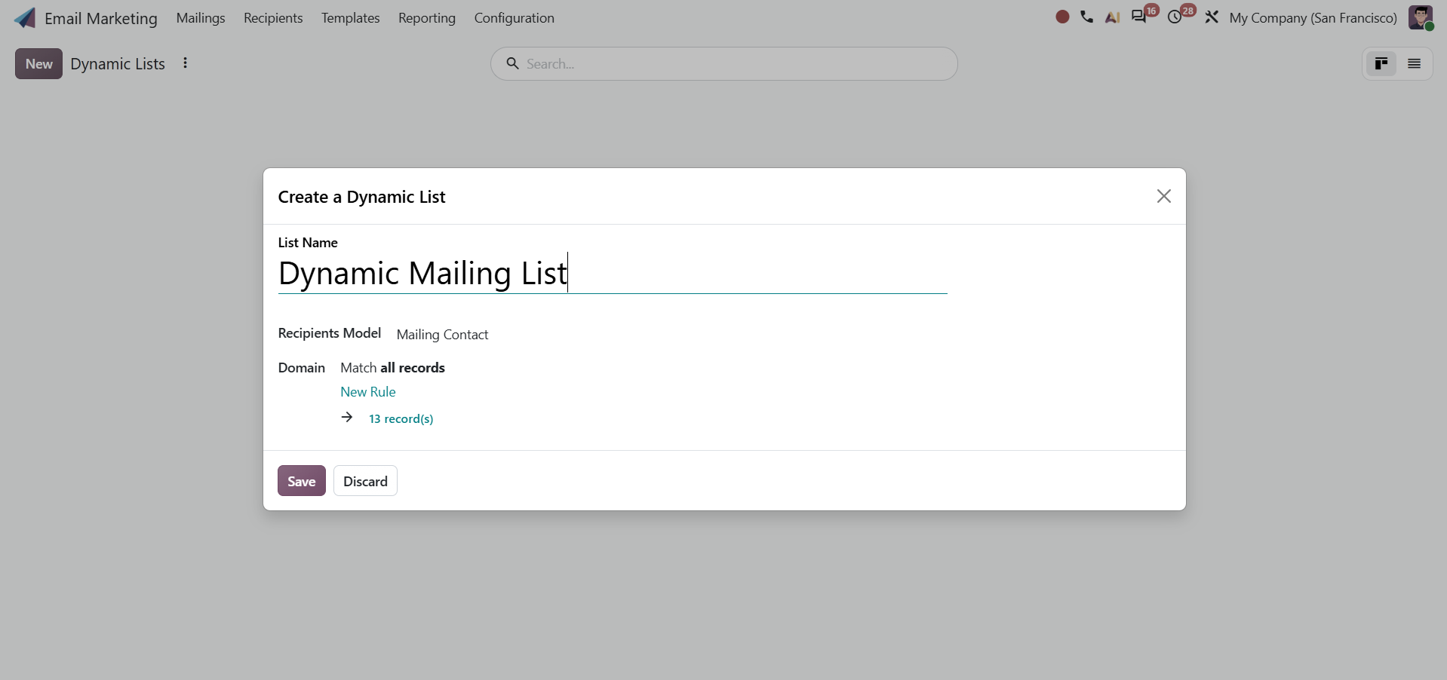Open the Configuration menu
1447x680 pixels.
515,18
